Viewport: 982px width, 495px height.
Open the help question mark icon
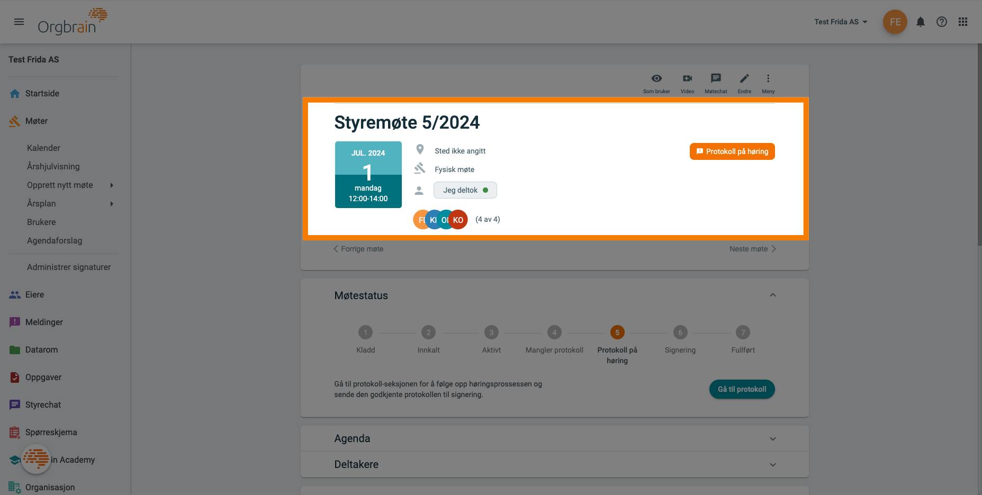(x=942, y=22)
